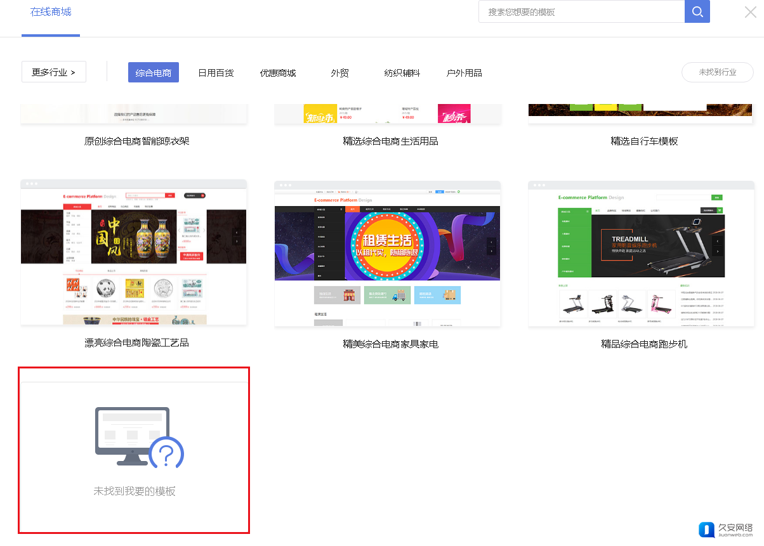
Task: Select the 在线商城 top tab
Action: coord(51,12)
